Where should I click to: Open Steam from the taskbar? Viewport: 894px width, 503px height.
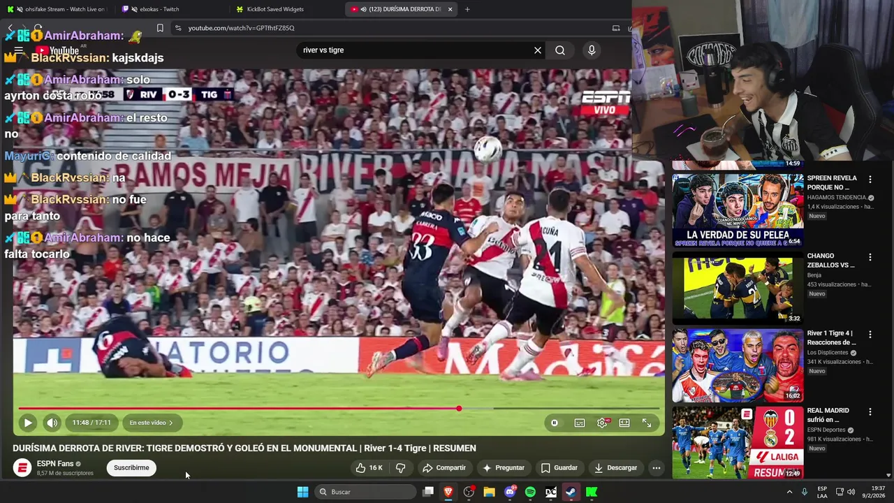pyautogui.click(x=571, y=492)
